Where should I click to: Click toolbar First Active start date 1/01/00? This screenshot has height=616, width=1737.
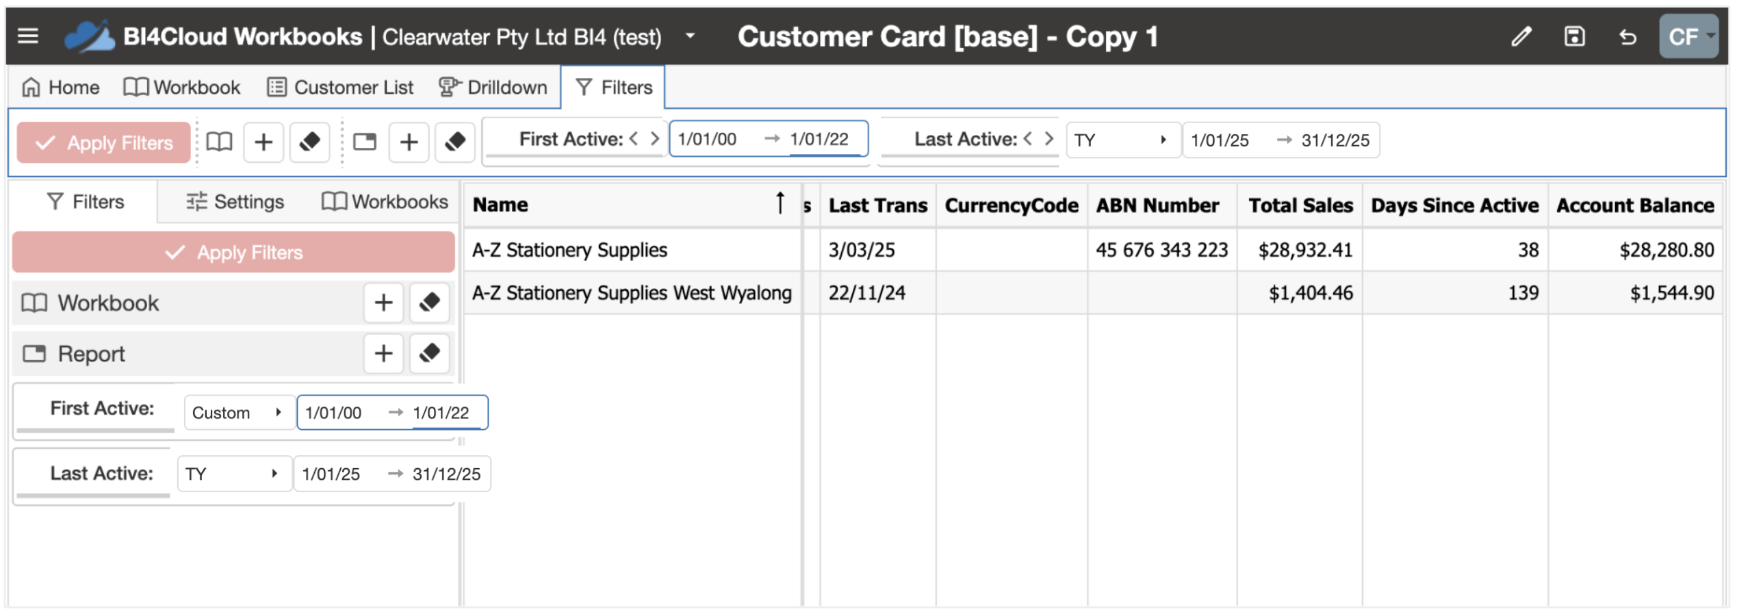pos(707,139)
